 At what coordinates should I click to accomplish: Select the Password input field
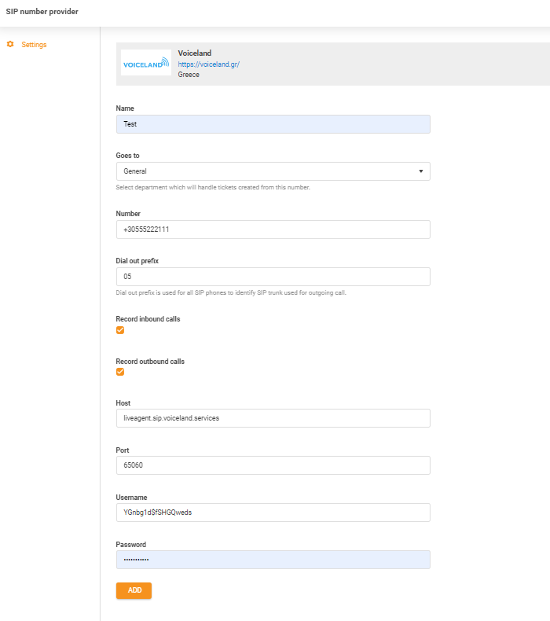(273, 560)
